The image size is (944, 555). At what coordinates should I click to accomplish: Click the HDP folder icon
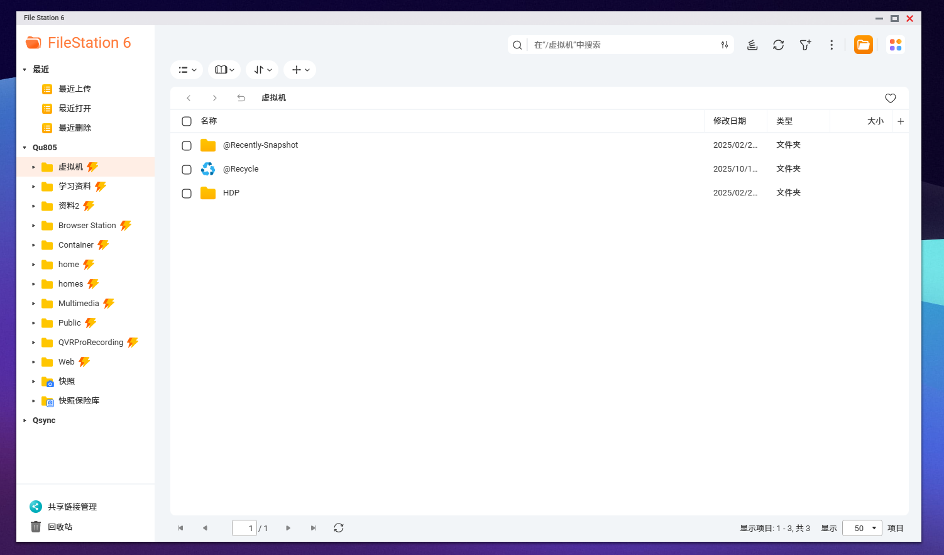click(x=208, y=193)
